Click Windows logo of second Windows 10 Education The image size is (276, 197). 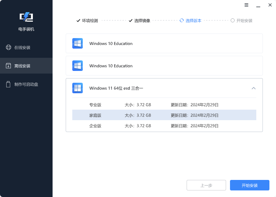click(78, 66)
